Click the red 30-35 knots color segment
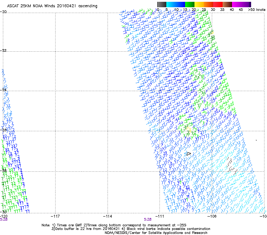This screenshot has height=235, width=267. coord(218,4)
